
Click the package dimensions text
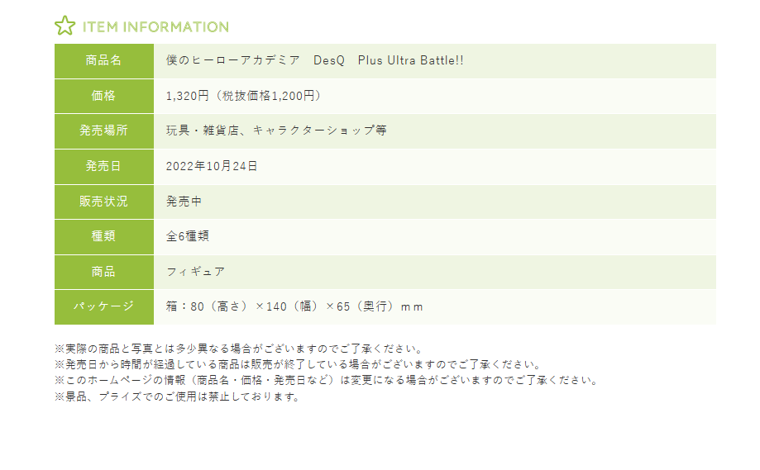coord(294,306)
